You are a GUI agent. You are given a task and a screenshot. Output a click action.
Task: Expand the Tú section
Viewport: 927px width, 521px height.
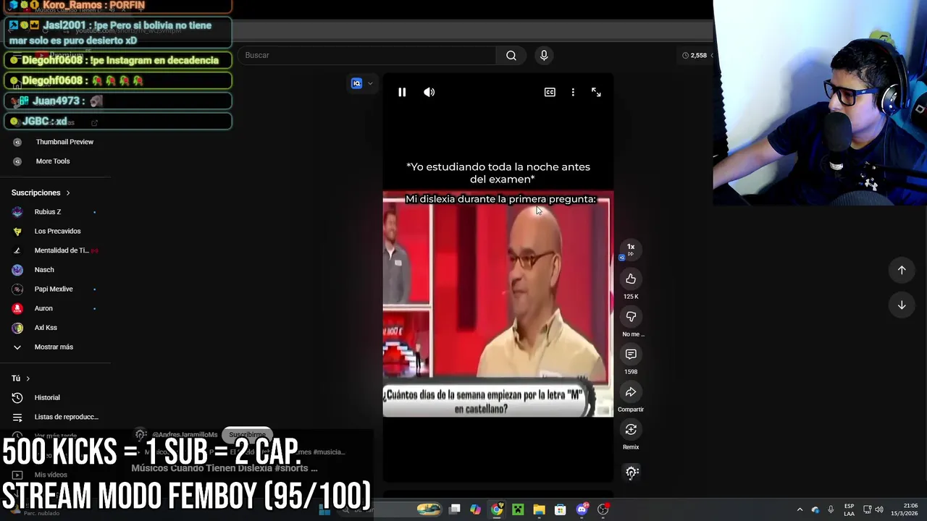(20, 378)
